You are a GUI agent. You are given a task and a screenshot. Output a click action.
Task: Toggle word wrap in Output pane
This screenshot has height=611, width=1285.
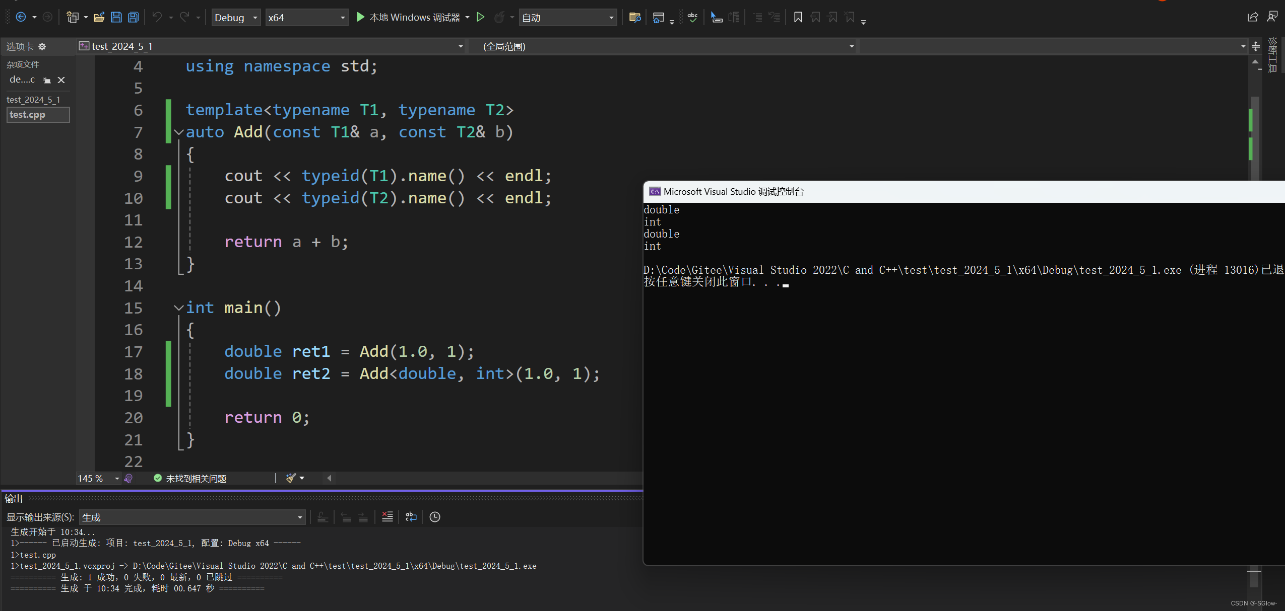(411, 517)
